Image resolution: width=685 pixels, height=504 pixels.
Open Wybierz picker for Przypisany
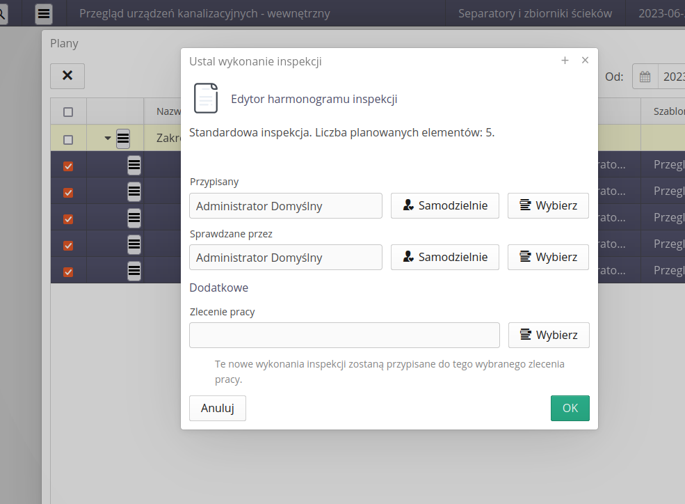click(548, 206)
